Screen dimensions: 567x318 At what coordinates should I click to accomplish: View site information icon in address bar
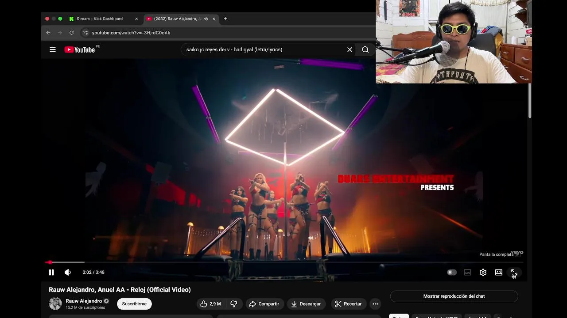click(85, 33)
